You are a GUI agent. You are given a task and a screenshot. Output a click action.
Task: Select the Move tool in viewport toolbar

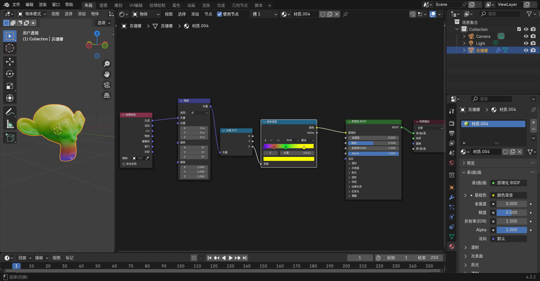[x=10, y=62]
